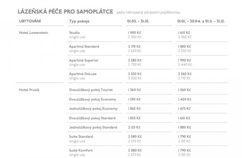This screenshot has height=158, width=242.
Task: Click the Suite Standard room type
Action: [x=81, y=137]
